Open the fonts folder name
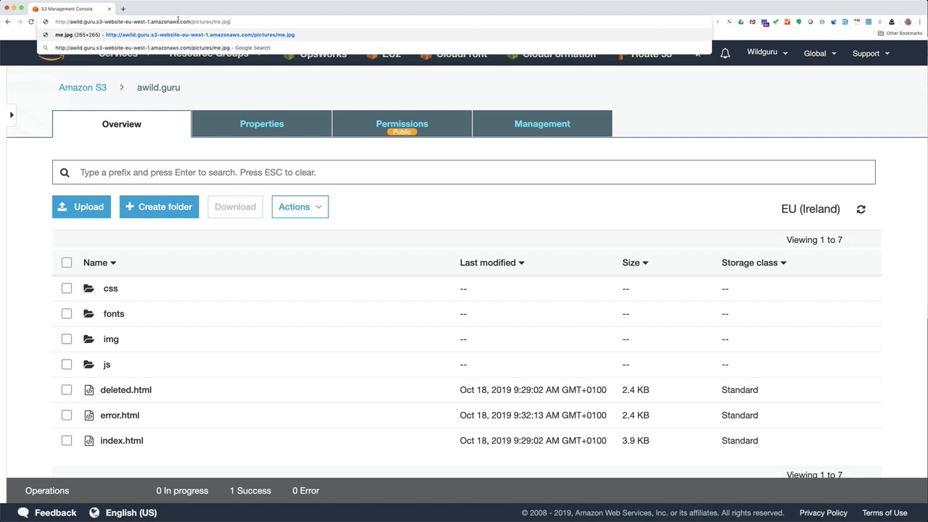The height and width of the screenshot is (522, 928). 114,314
